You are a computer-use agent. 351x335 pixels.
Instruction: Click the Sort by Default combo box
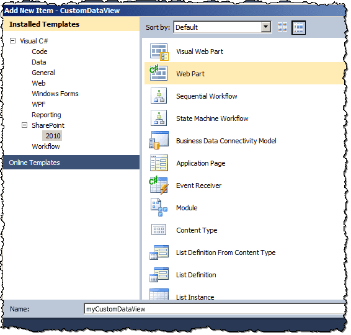tap(223, 27)
